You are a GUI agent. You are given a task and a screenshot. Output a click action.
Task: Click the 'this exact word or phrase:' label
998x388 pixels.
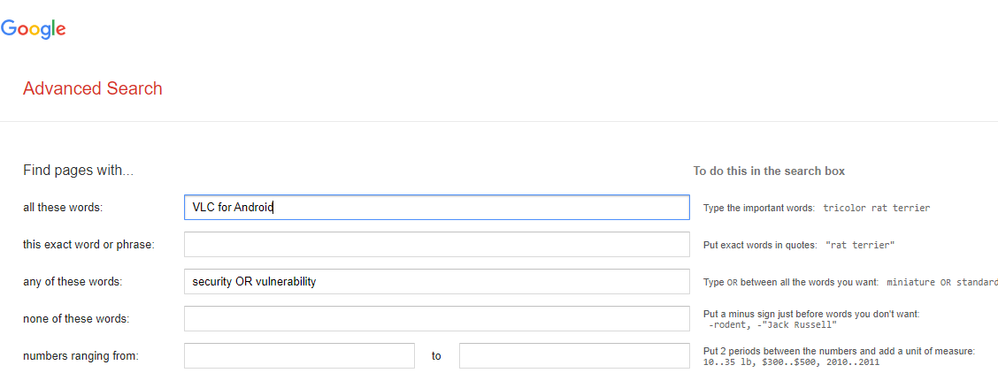[x=88, y=245]
